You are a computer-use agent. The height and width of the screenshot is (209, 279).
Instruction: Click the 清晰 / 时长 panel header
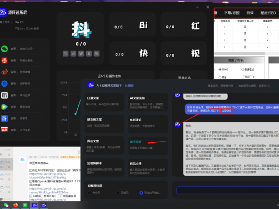point(239,60)
